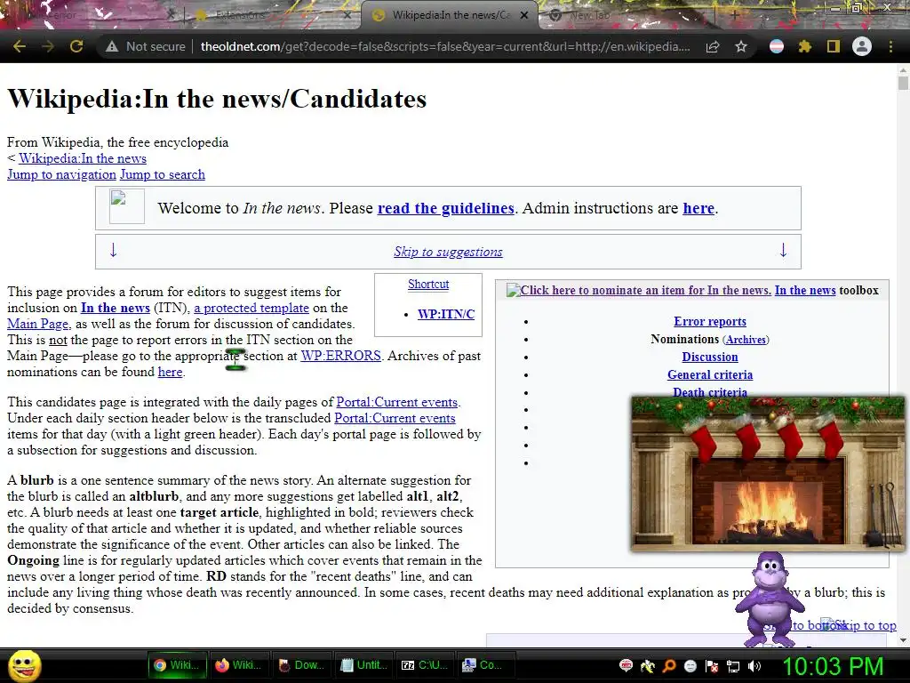Open a protected template link

251,308
